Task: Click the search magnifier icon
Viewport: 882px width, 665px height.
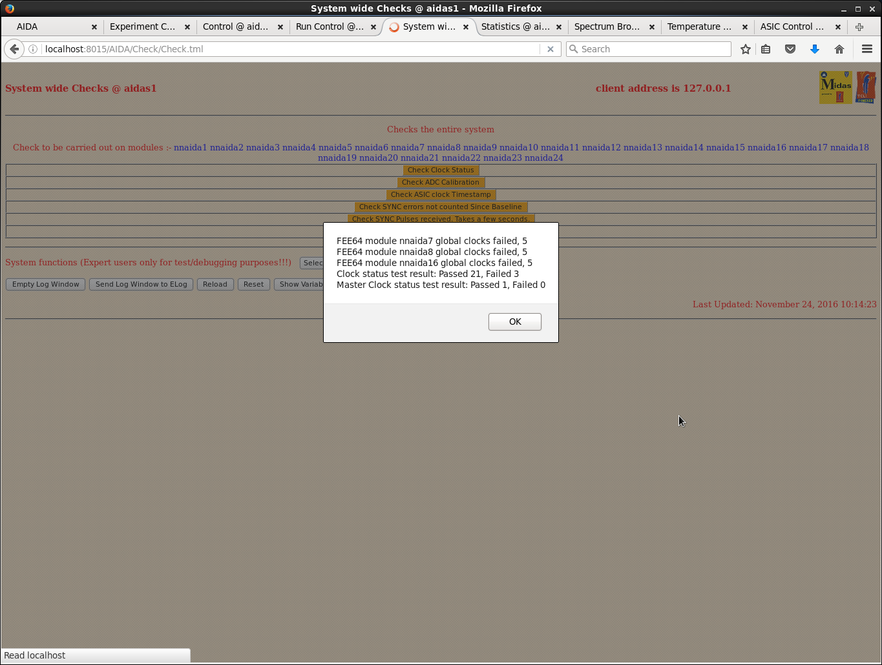Action: click(x=573, y=49)
